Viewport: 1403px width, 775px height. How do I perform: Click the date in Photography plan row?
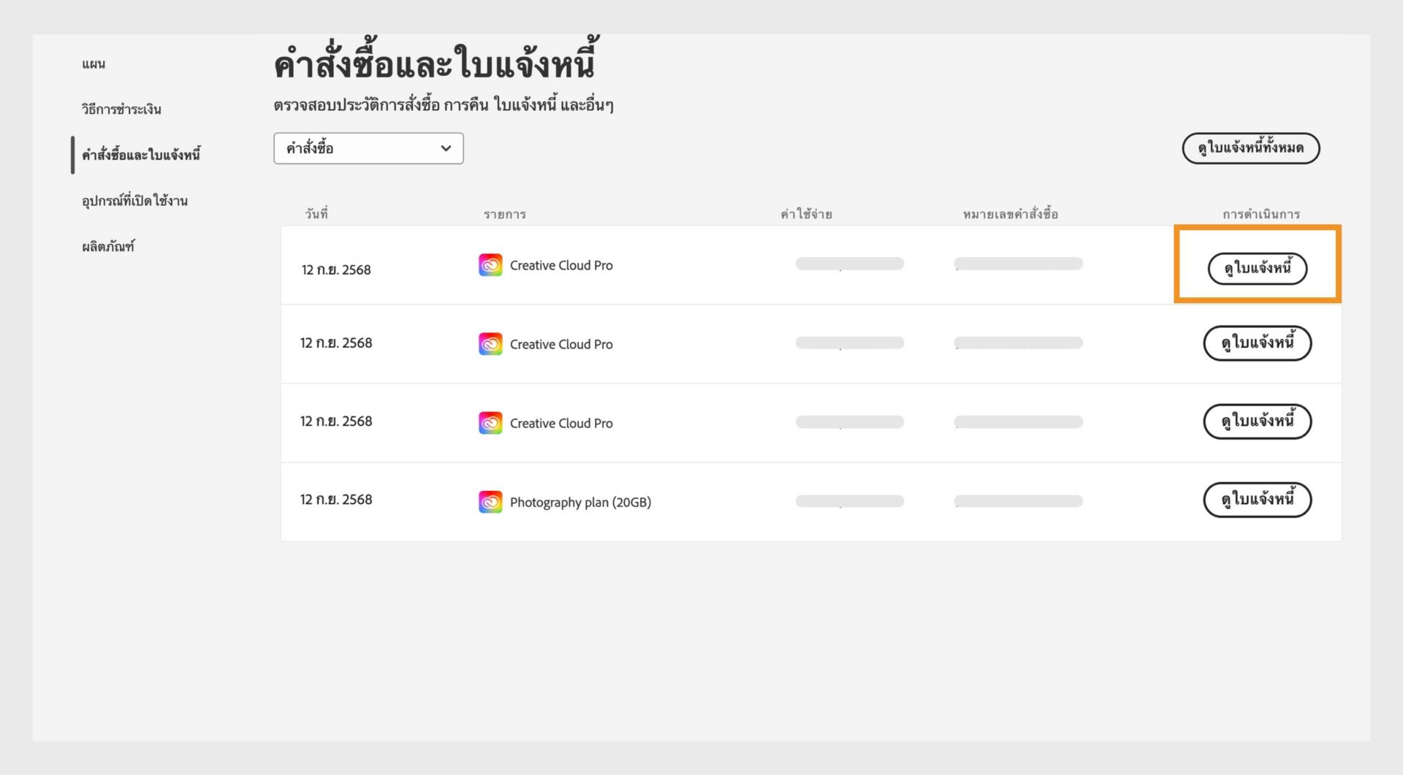pos(336,500)
